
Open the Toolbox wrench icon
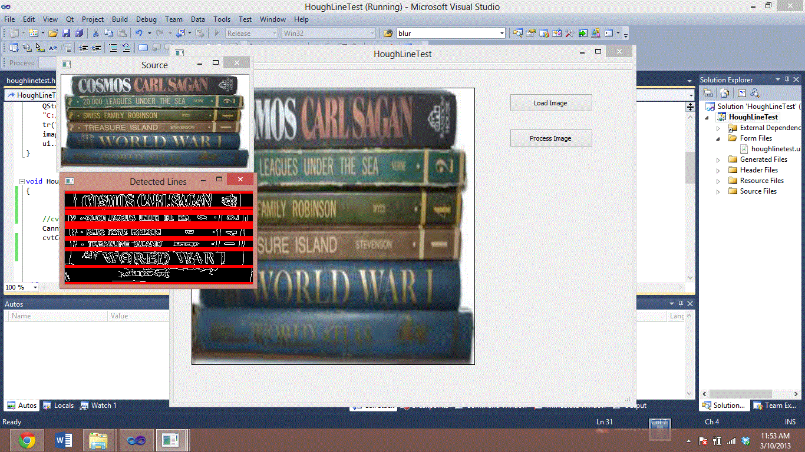pos(570,34)
